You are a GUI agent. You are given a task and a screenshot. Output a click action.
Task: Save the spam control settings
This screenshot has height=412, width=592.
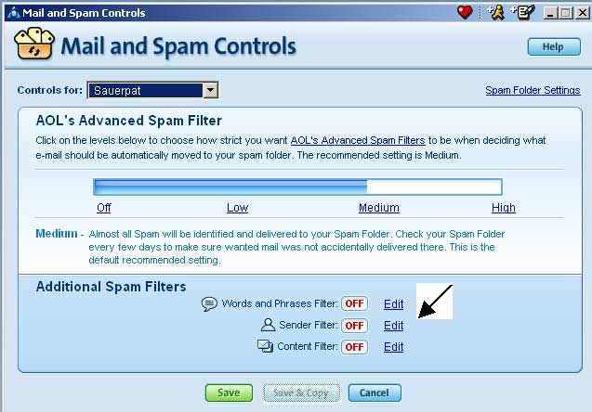coord(229,393)
